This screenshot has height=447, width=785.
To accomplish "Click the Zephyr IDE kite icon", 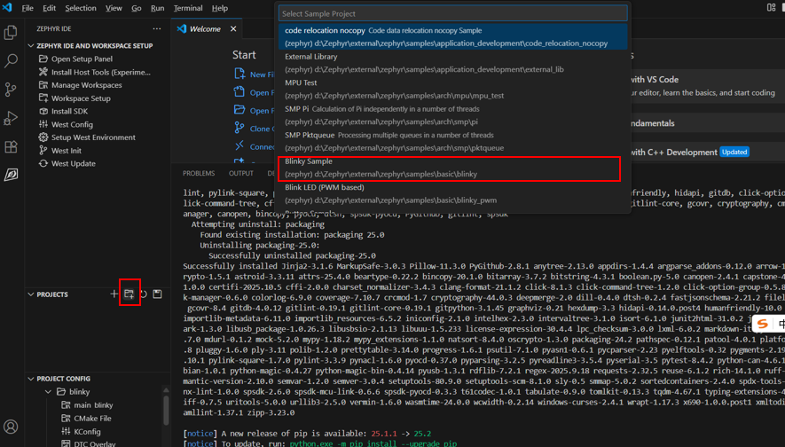I will [11, 175].
